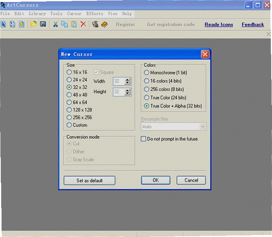The height and width of the screenshot is (237, 272).
Task: Click the red X Delete icon
Action: [83, 24]
